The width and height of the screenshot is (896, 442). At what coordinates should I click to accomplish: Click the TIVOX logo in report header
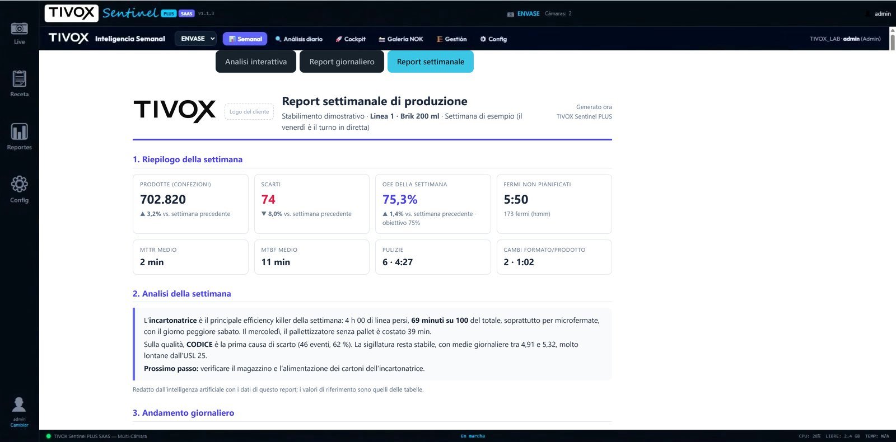[175, 111]
